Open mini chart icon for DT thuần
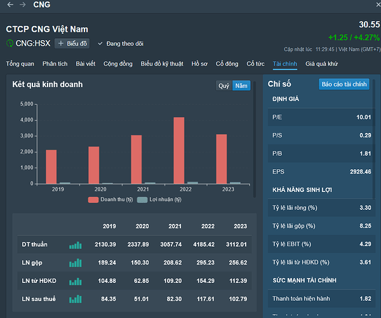Screen dimensions: 381x318 76,245
